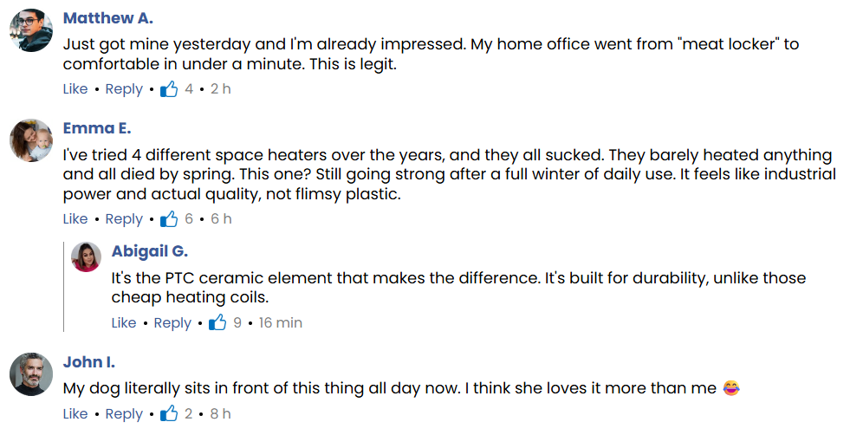Click thumbs-up icon on Emma E.'s comment
Viewport: 863px width, 448px height.
169,218
